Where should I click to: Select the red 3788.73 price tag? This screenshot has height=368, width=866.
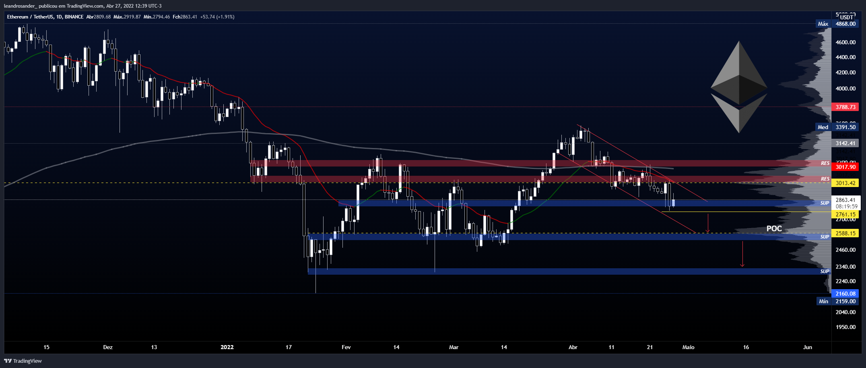tap(845, 107)
